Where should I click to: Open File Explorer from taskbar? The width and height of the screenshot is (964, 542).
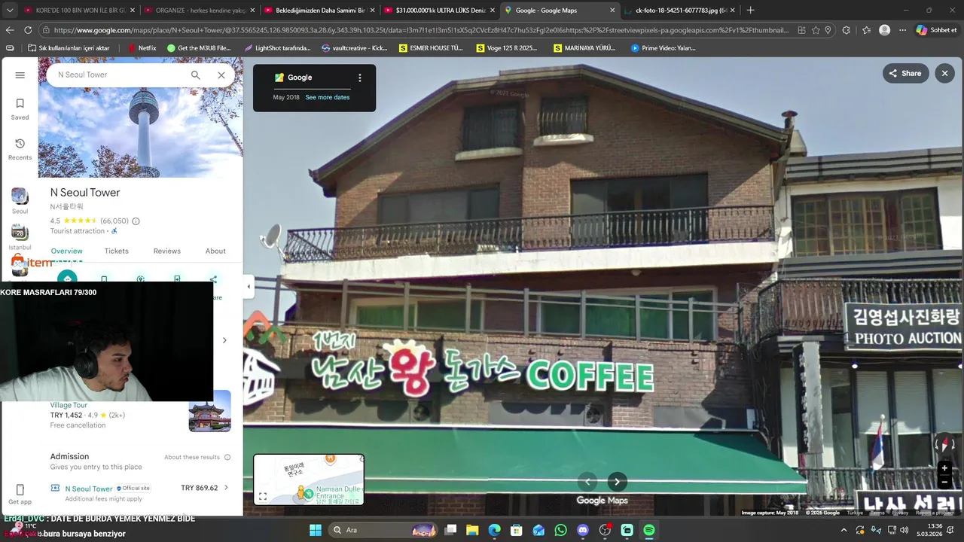point(472,530)
